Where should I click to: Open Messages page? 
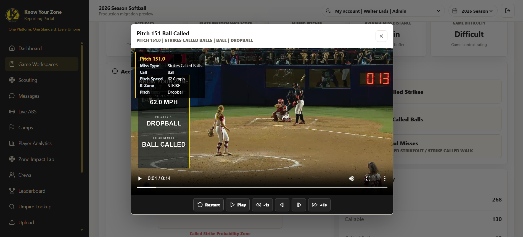pyautogui.click(x=42, y=96)
